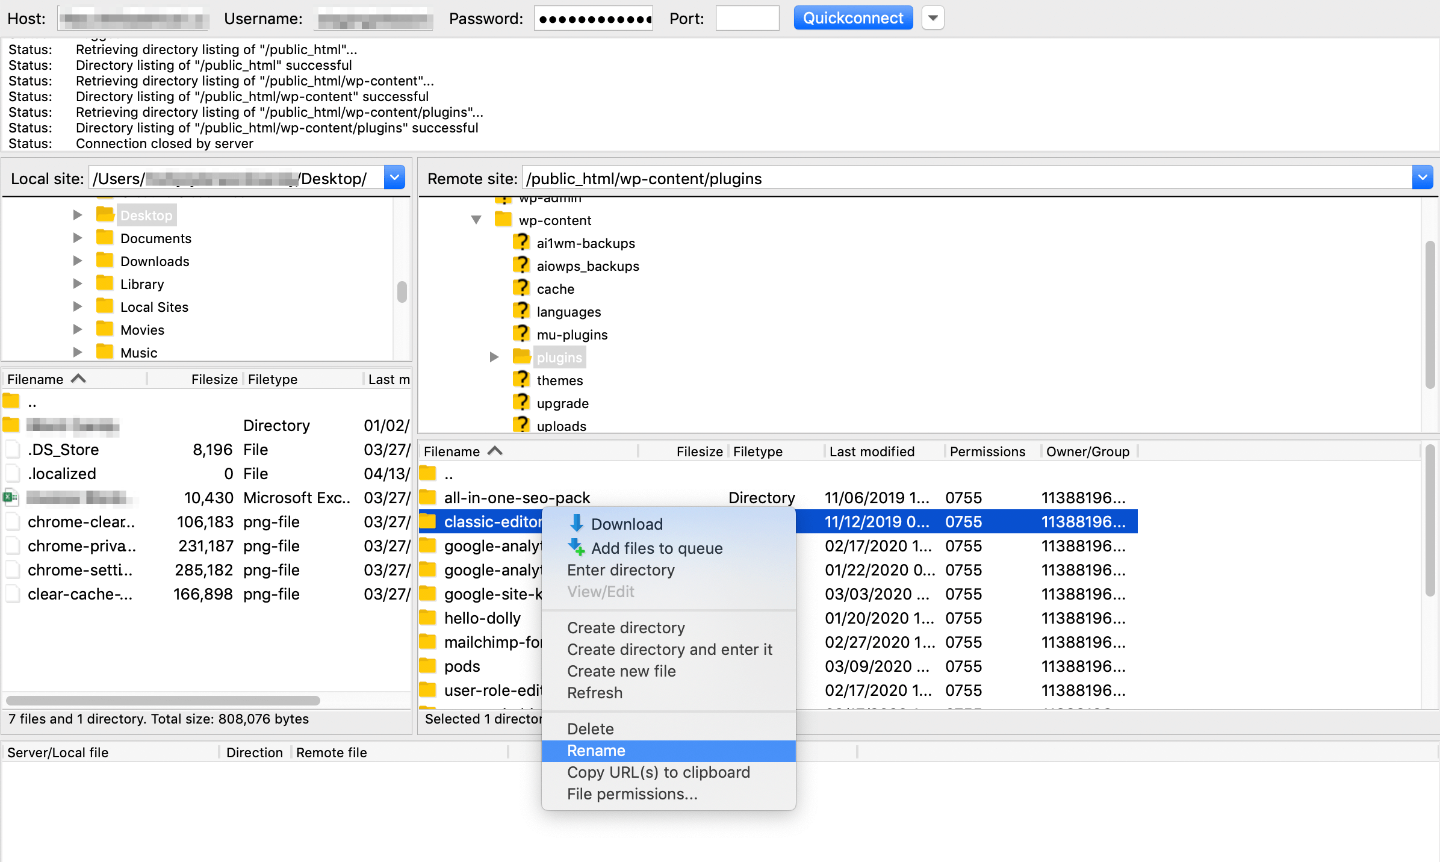Screen dimensions: 1440x862
Task: Click the pods folder icon in remote list
Action: pyautogui.click(x=427, y=666)
